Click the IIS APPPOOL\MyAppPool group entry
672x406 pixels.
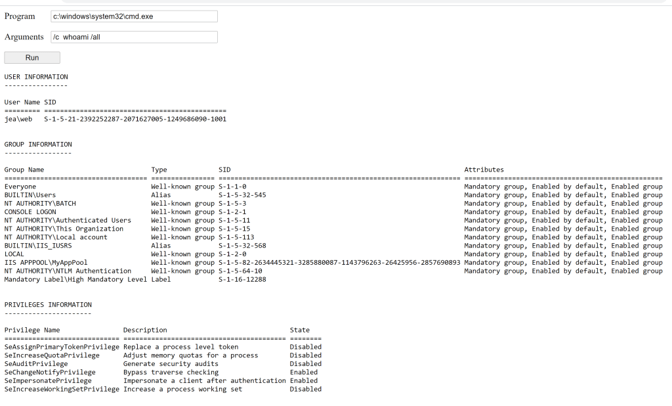(x=46, y=263)
